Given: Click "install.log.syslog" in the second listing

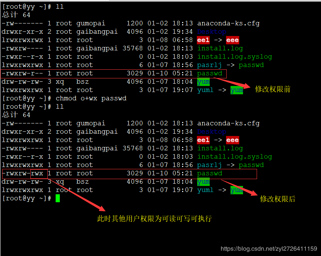Looking at the screenshot, I should point(235,157).
